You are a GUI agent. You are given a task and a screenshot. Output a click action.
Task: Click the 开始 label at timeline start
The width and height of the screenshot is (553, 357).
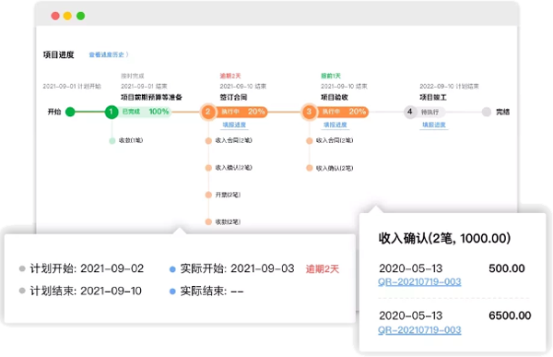point(54,112)
